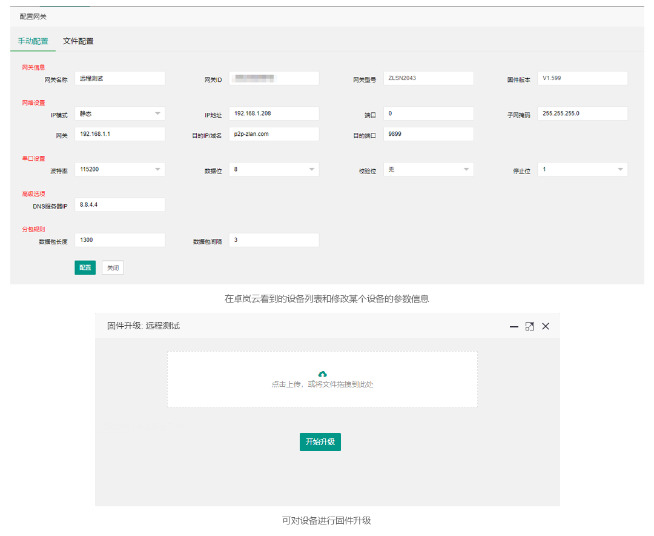This screenshot has width=654, height=536.
Task: Switch to the 文件配置 tab
Action: pyautogui.click(x=78, y=41)
